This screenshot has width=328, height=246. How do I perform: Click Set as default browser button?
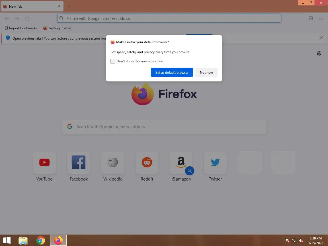click(x=172, y=72)
